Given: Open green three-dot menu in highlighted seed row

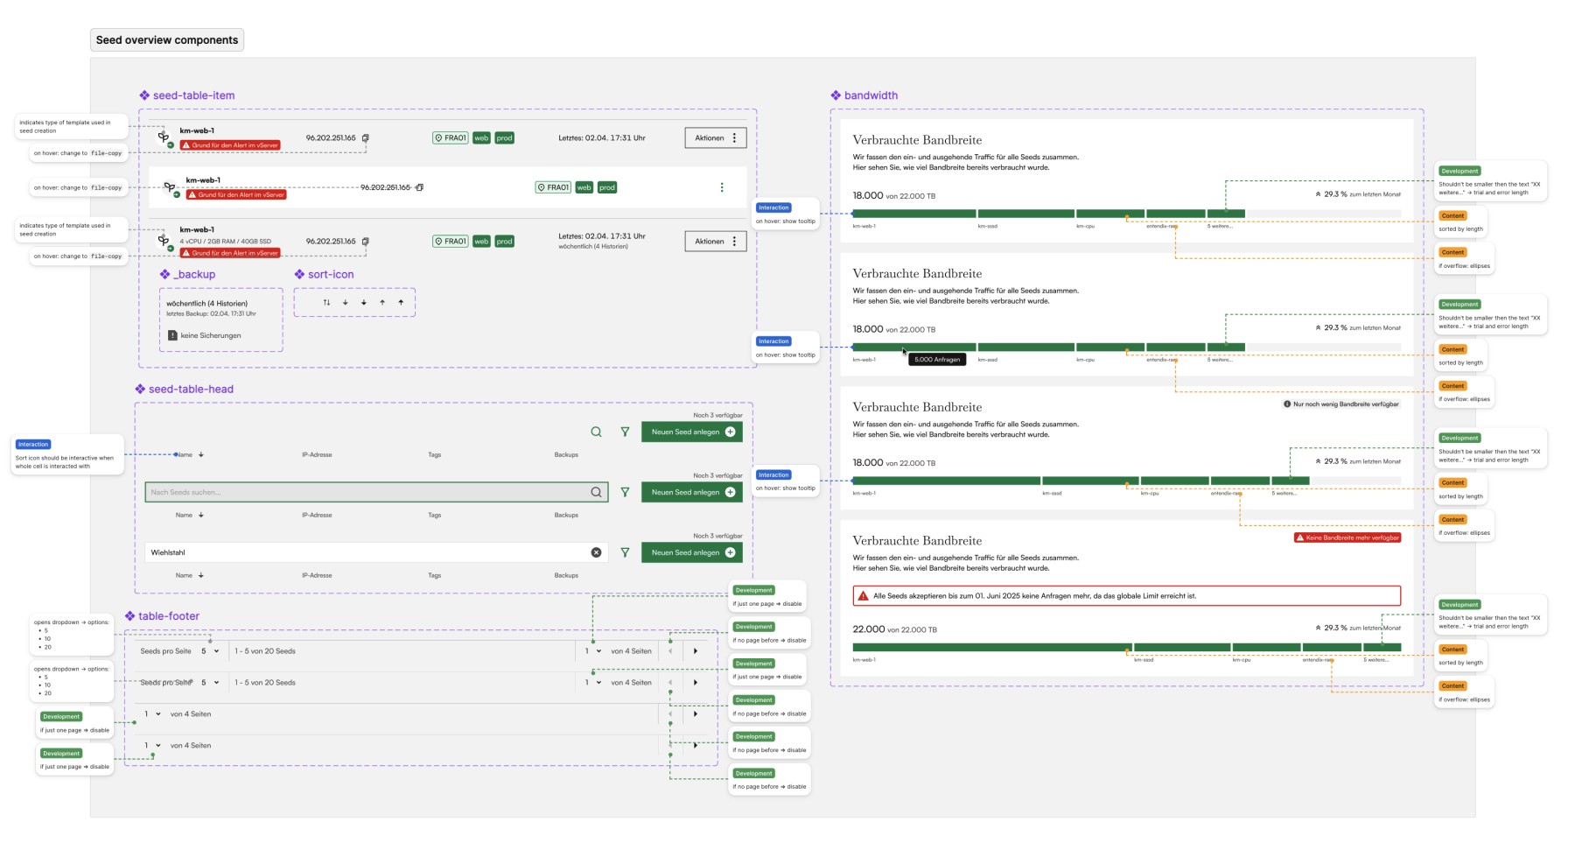Looking at the screenshot, I should (x=722, y=187).
